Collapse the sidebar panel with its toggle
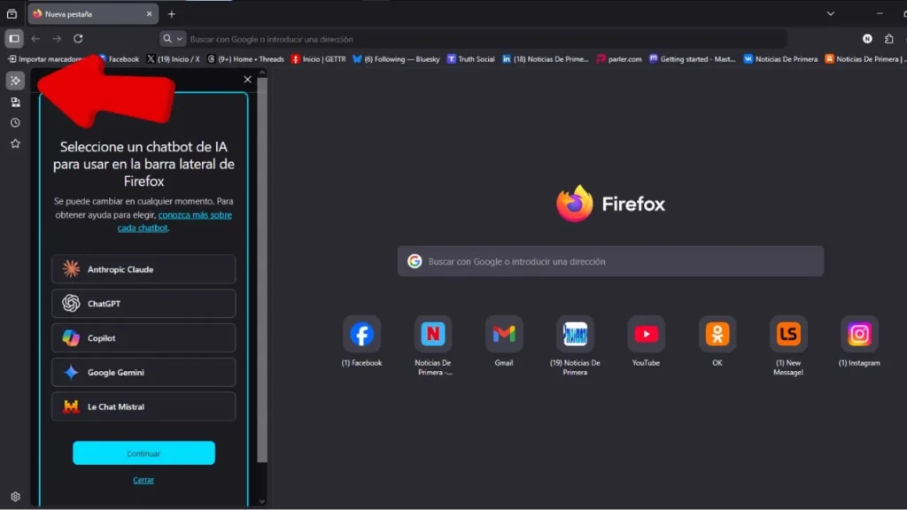 [14, 39]
